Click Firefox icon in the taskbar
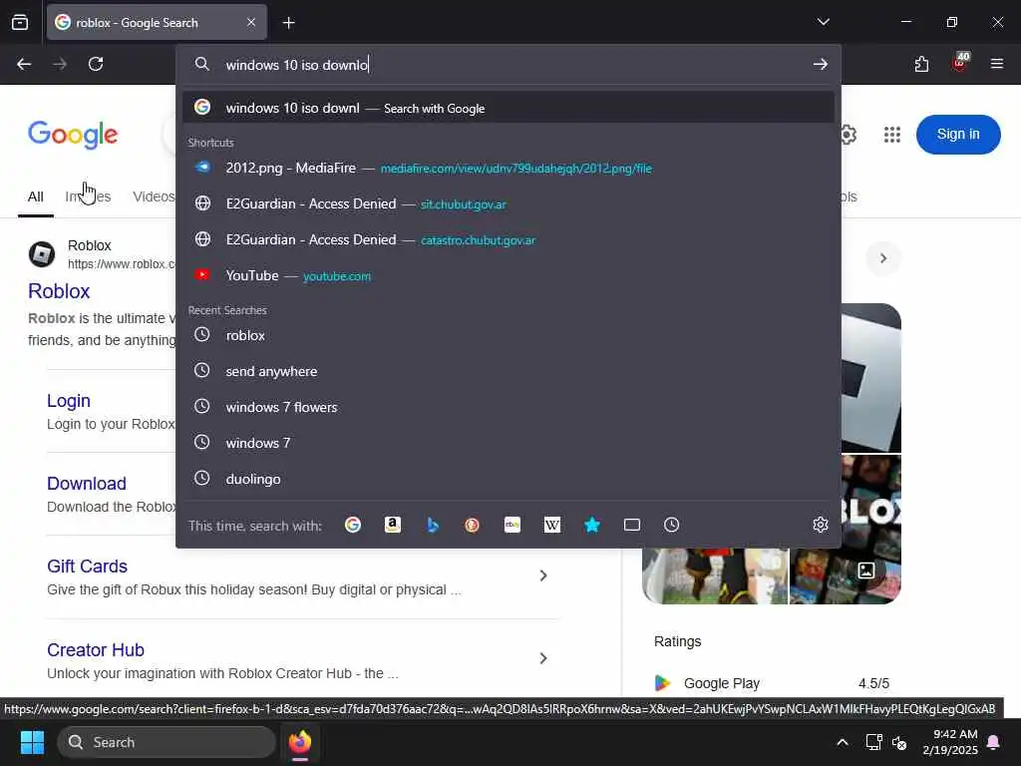1021x766 pixels. 300,742
